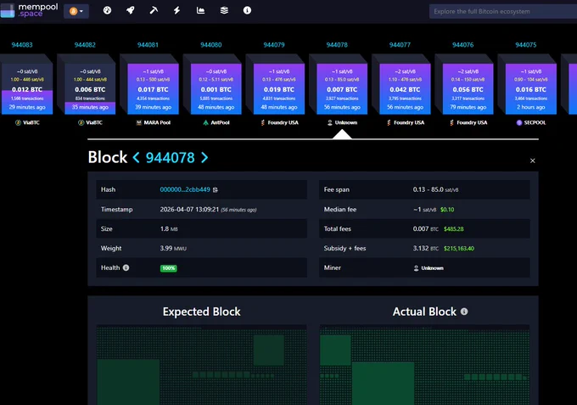
Task: Click the Actual Block info icon
Action: coord(464,312)
